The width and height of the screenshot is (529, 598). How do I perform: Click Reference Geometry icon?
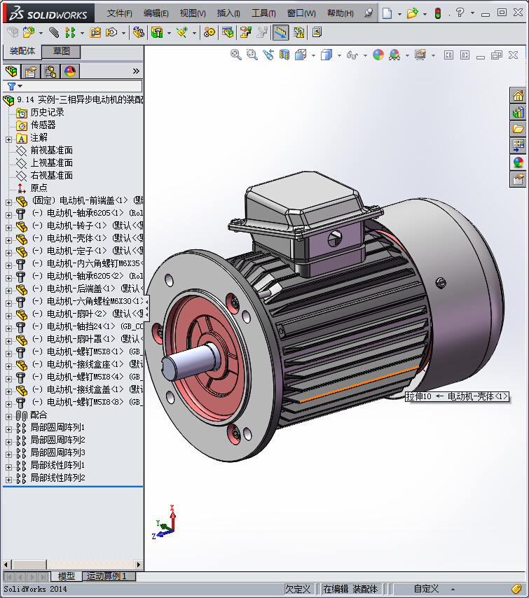(x=182, y=32)
